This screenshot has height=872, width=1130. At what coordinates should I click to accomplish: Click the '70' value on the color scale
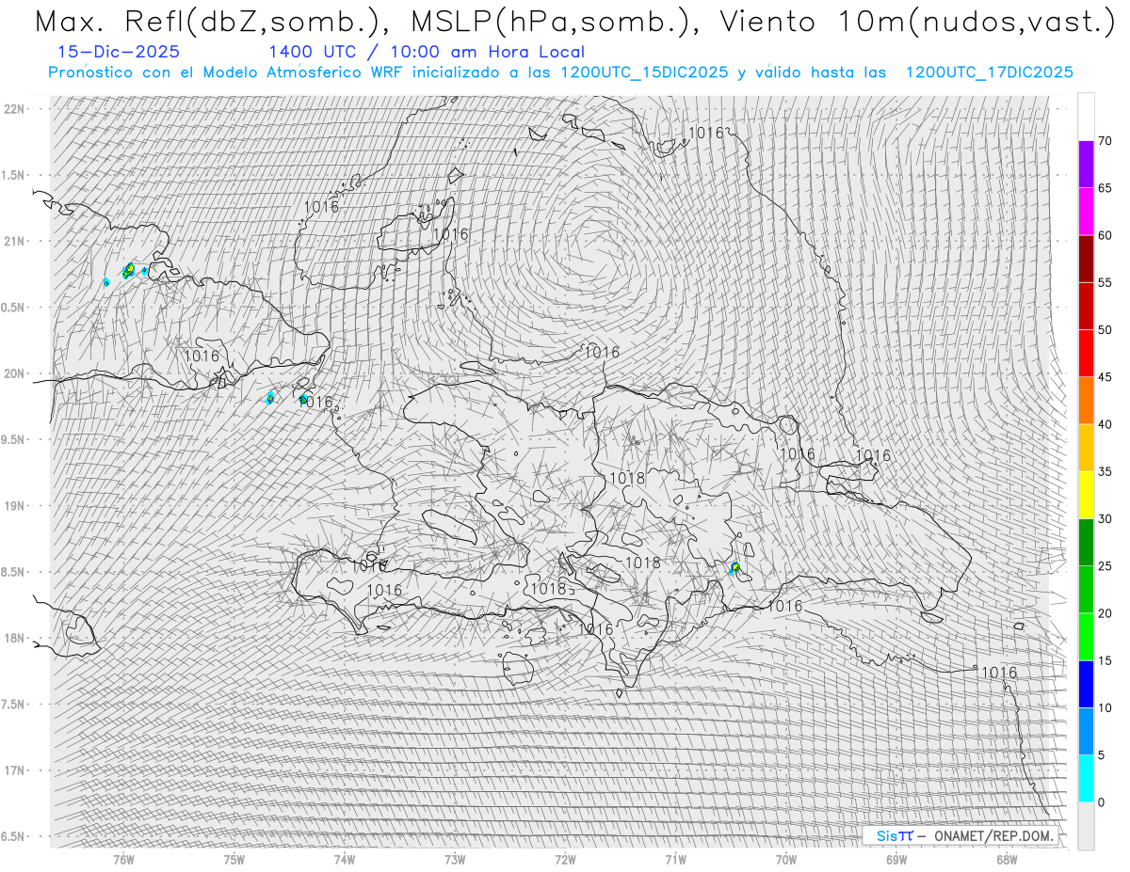coord(1105,141)
